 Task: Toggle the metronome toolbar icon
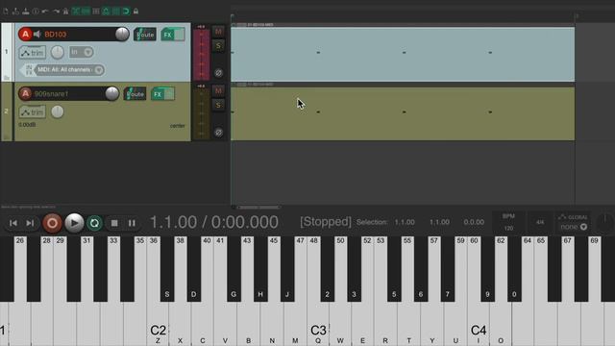65,12
